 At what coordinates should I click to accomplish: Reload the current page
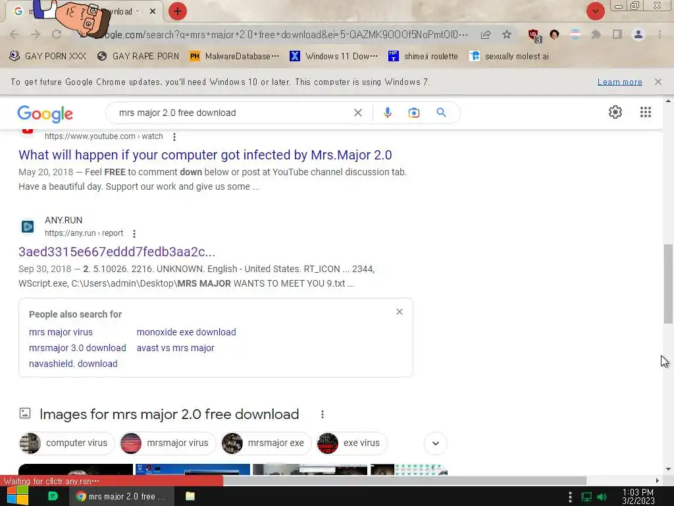[x=57, y=34]
